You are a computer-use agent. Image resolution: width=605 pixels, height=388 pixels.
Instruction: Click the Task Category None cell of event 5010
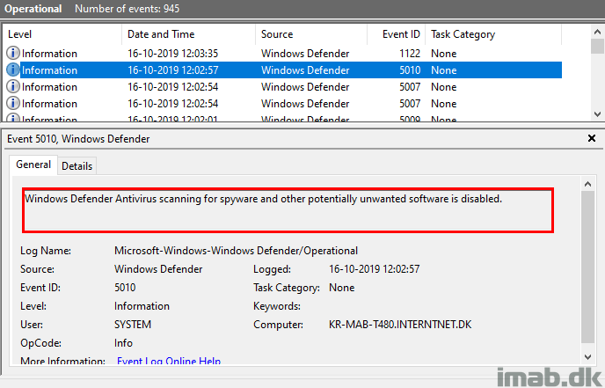coord(444,70)
